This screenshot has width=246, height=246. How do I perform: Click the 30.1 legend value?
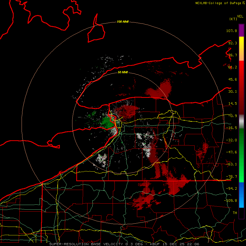pos(233,92)
